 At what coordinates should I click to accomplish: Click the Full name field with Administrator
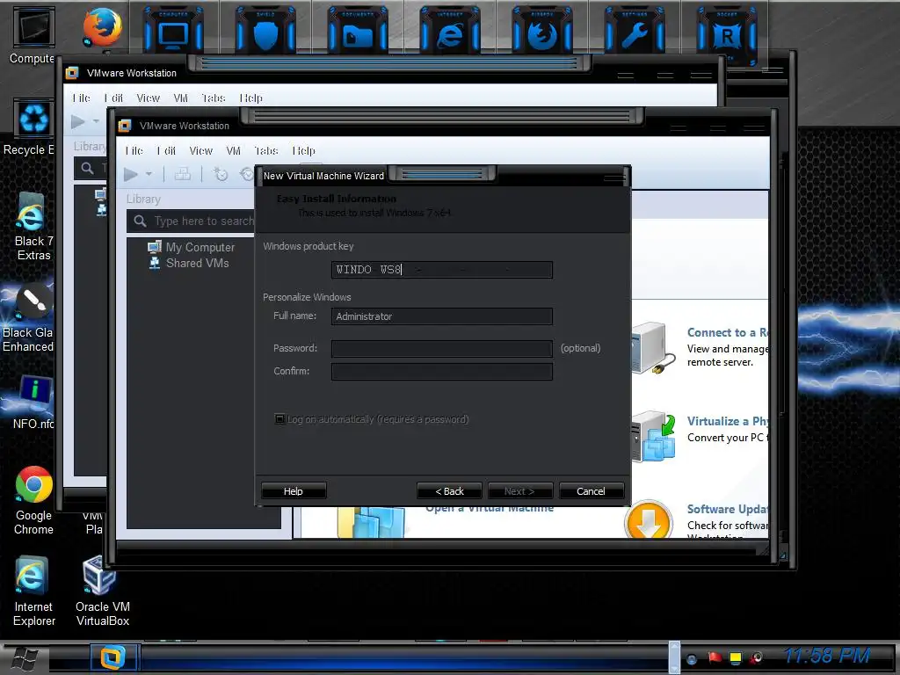pos(442,316)
